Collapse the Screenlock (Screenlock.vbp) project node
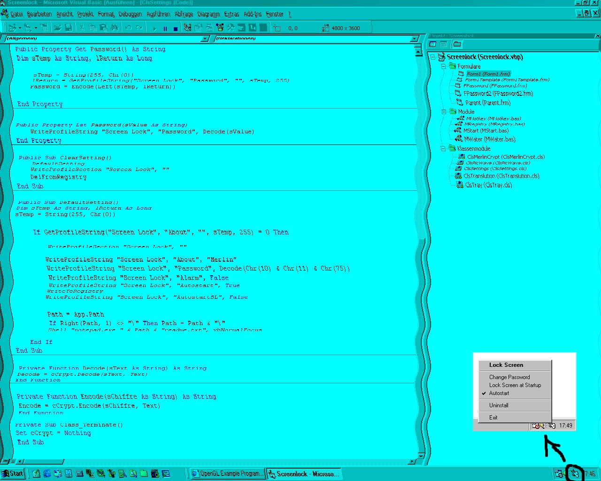 tap(432, 57)
